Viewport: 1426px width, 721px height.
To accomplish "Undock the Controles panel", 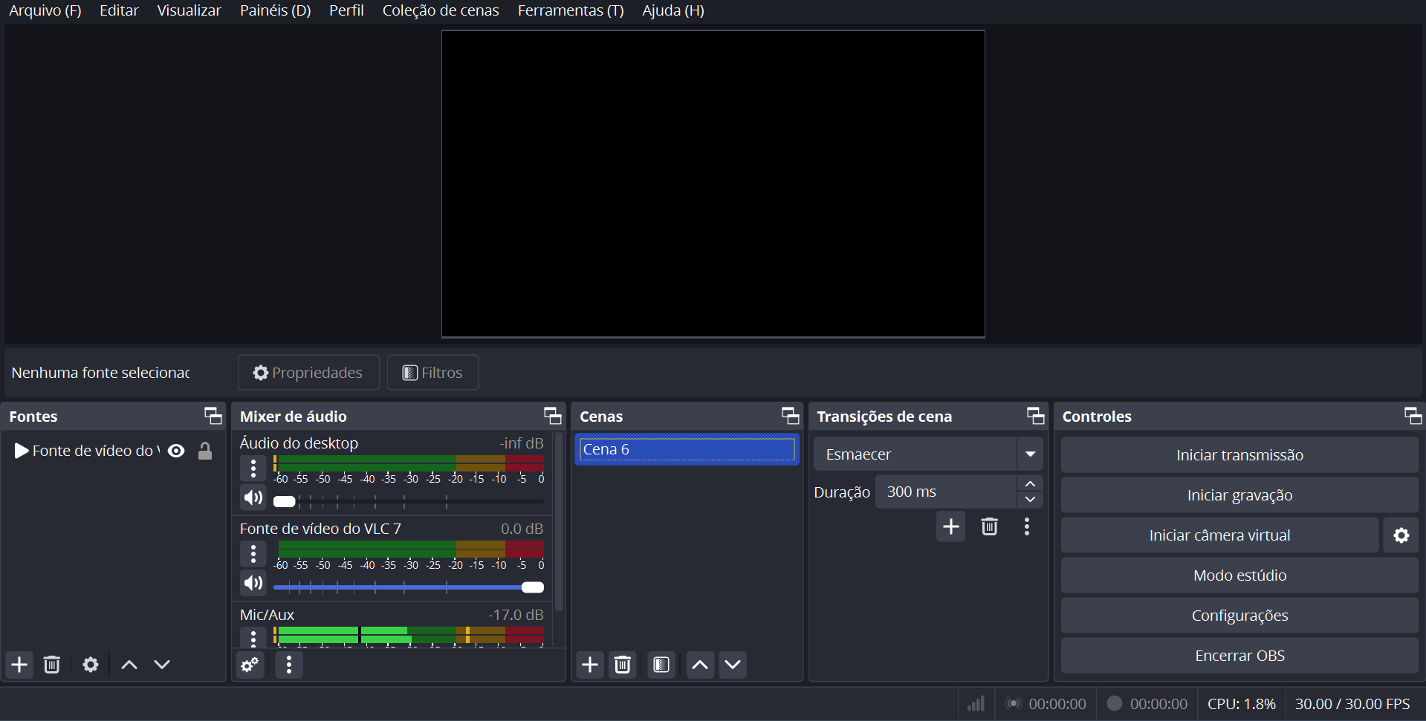I will (x=1413, y=416).
